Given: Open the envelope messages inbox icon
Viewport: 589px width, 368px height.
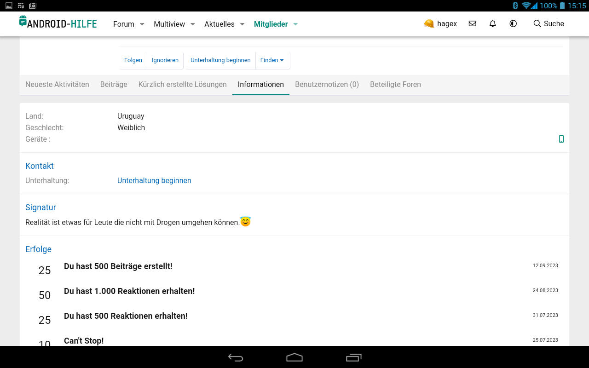Looking at the screenshot, I should (x=472, y=23).
